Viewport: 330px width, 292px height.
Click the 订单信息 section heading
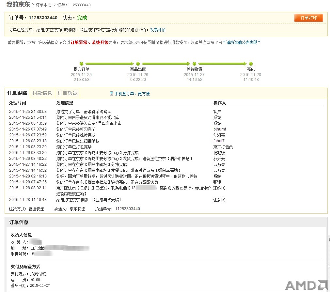click(19, 222)
